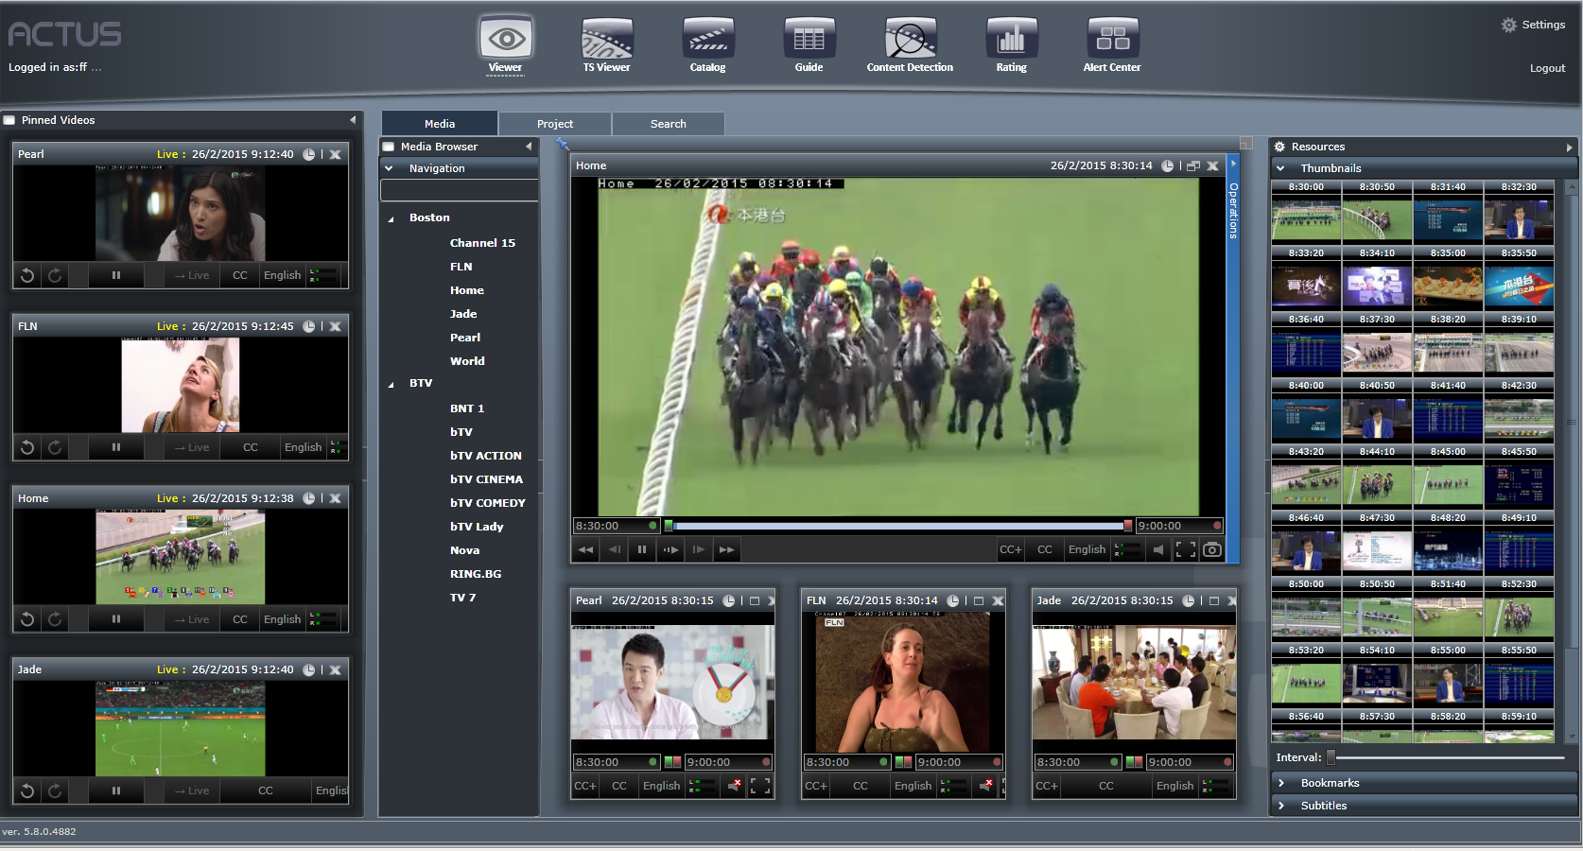1583x851 pixels.
Task: Expand the Resources panel arrow
Action: 1569,147
